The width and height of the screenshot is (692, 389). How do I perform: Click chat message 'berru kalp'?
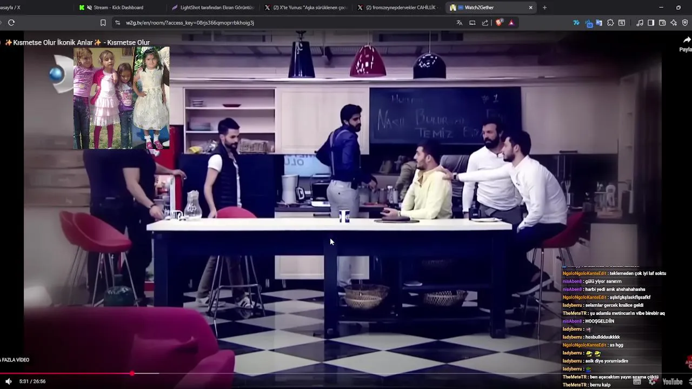tap(600, 385)
